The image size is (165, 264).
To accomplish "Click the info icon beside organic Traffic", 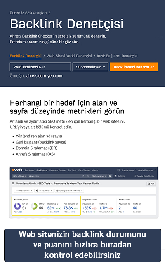I will coord(106,204).
